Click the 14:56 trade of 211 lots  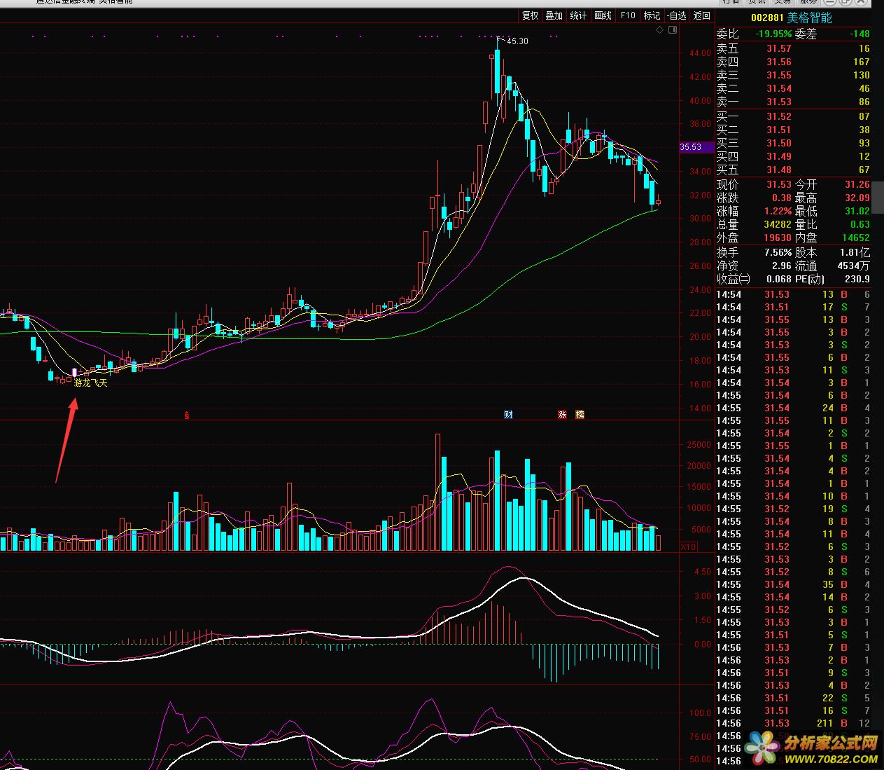[x=793, y=723]
